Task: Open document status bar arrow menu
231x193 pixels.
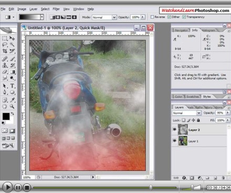Action: [x=93, y=177]
